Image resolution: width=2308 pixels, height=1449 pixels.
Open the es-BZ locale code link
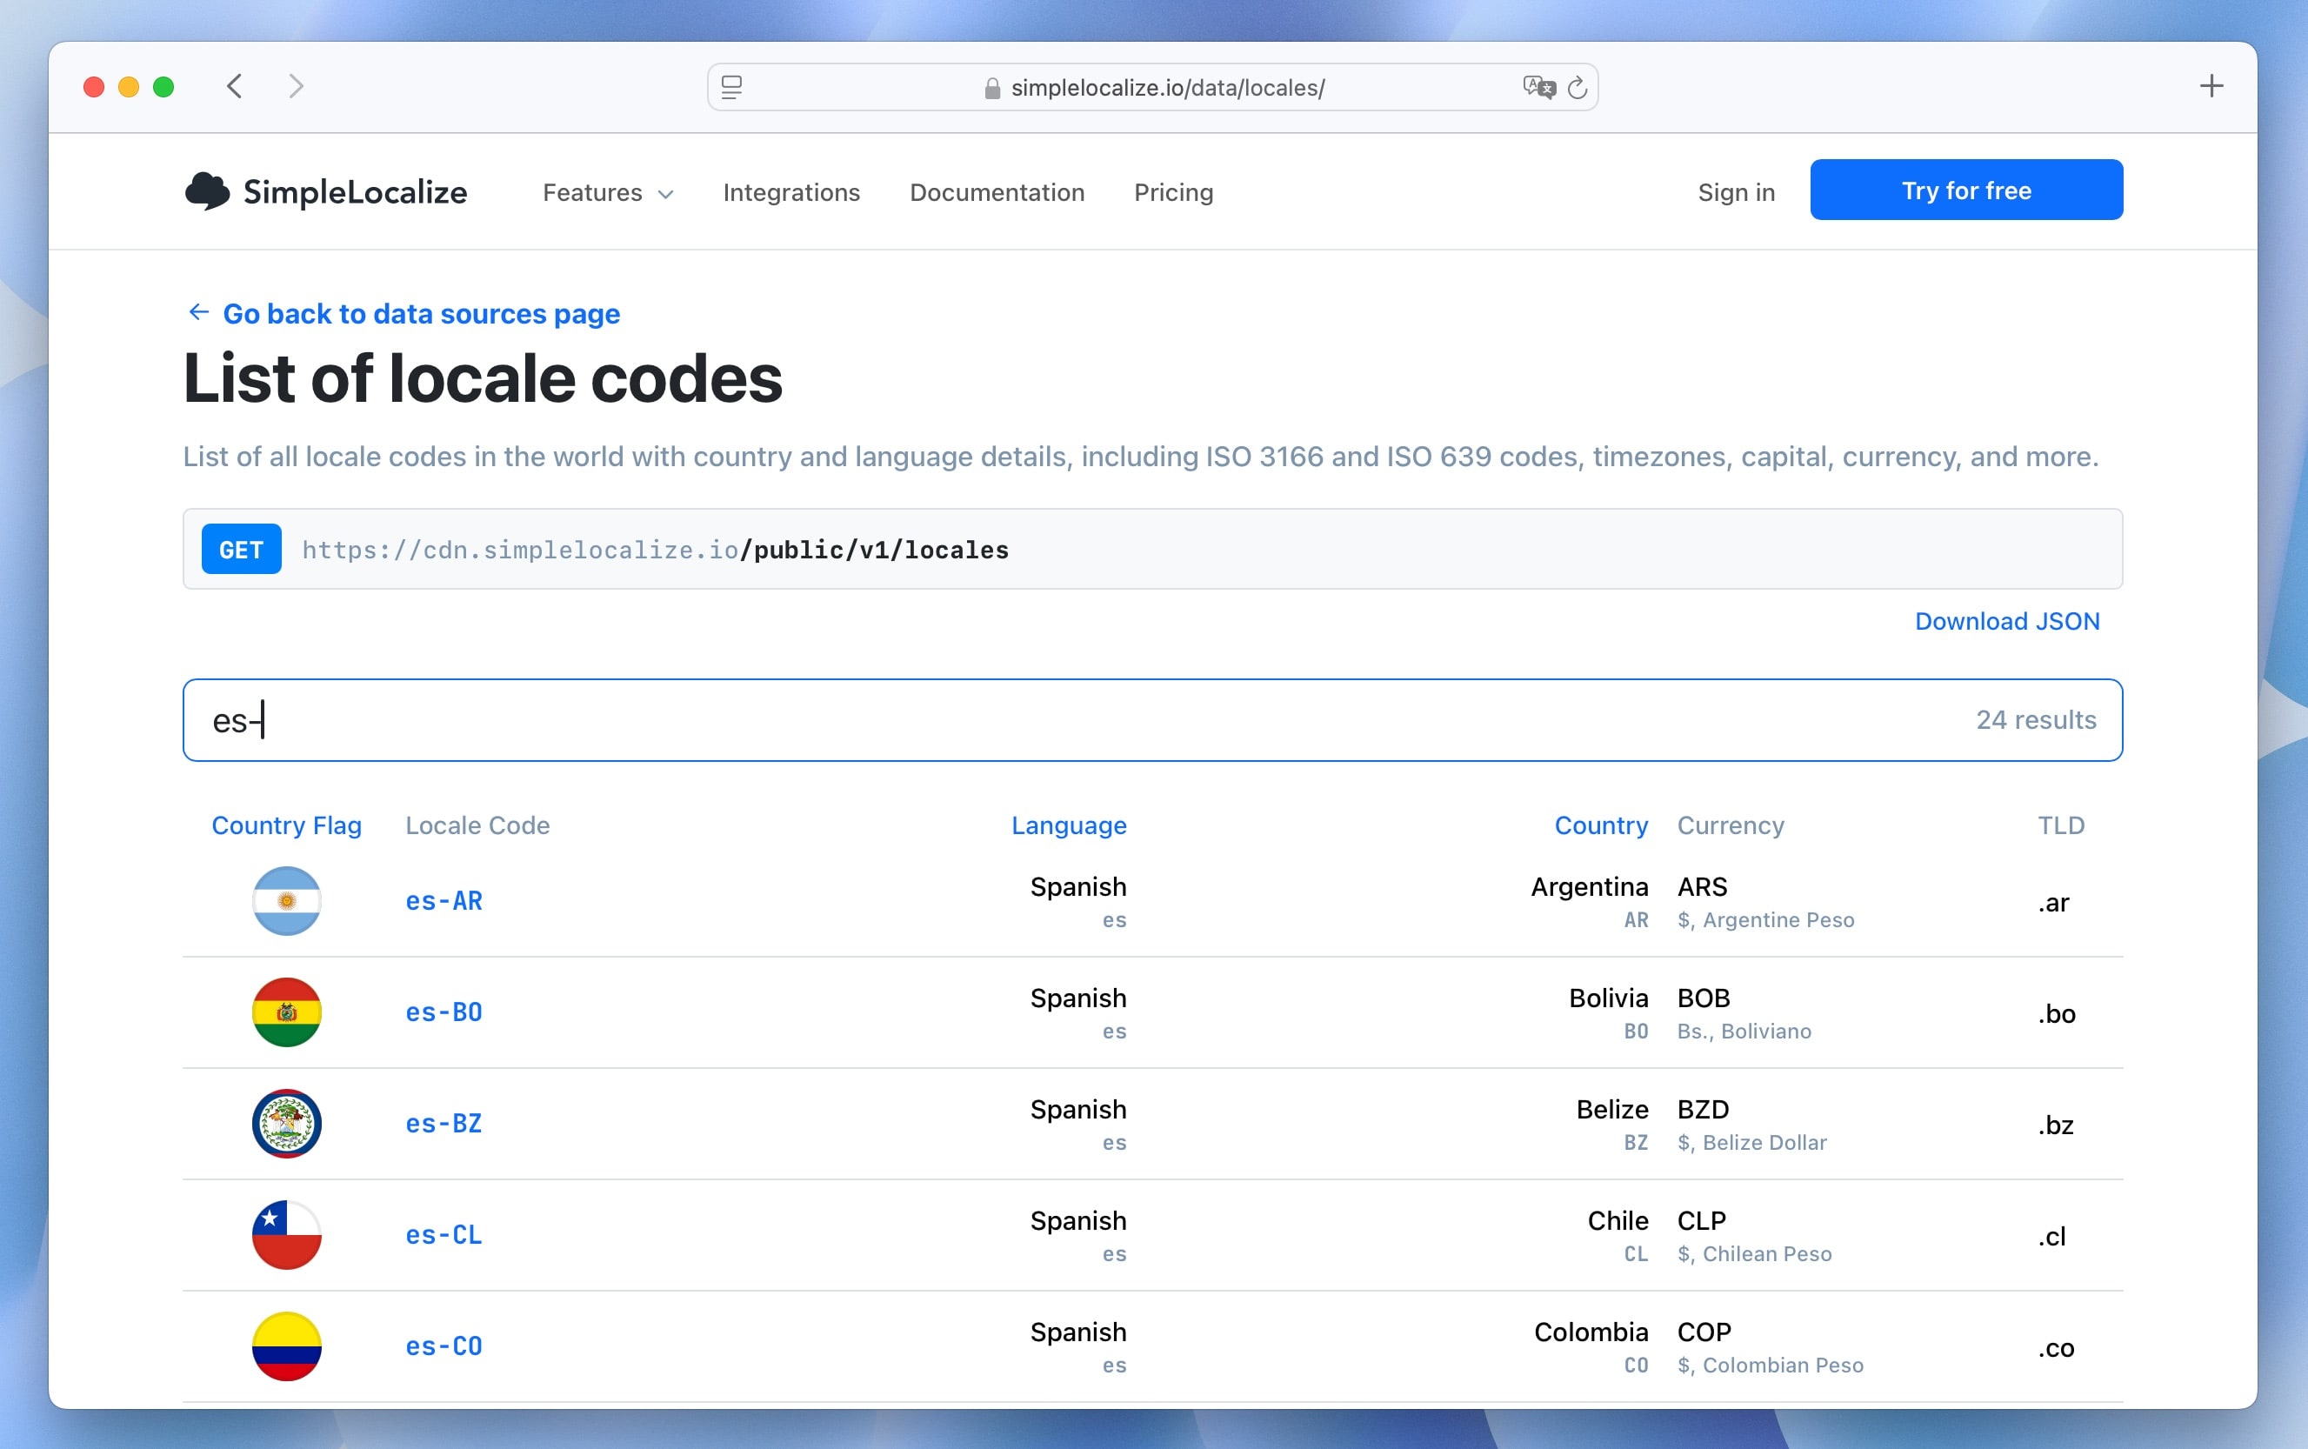coord(444,1123)
